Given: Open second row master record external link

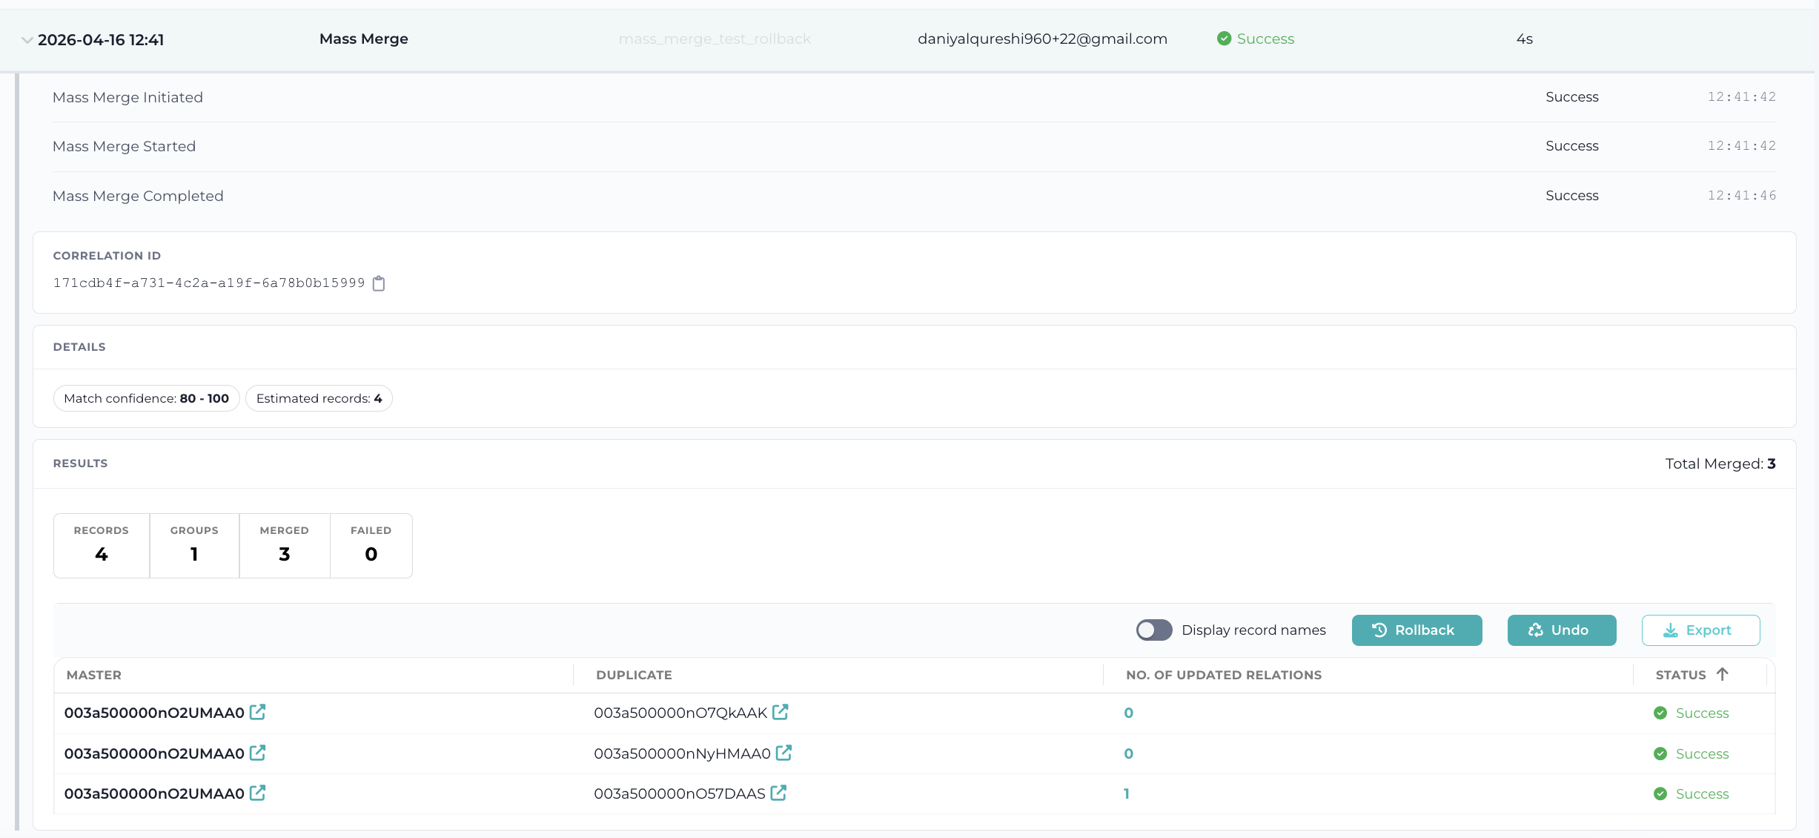Looking at the screenshot, I should coord(257,753).
